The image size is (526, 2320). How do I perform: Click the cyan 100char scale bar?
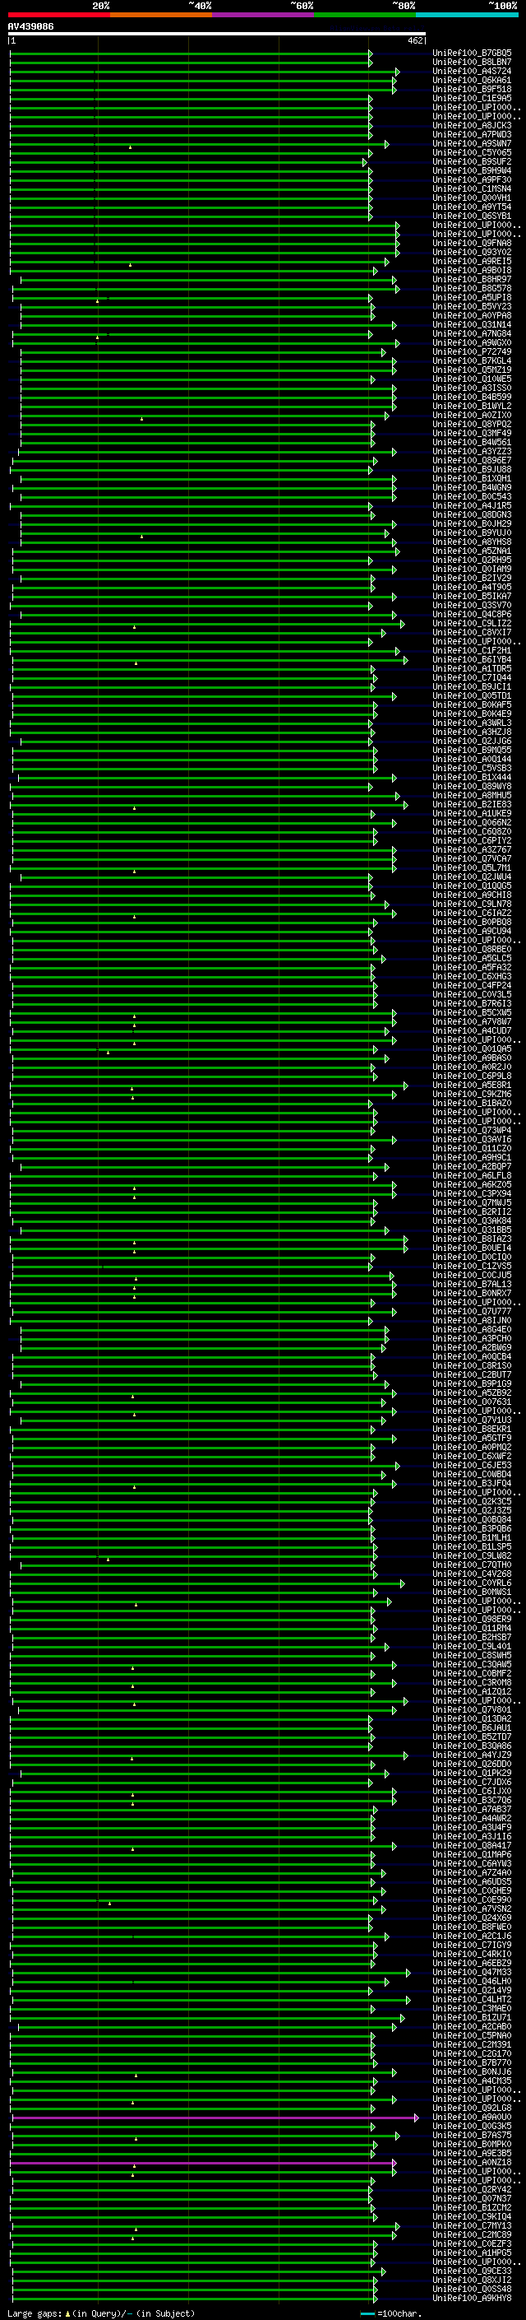(x=367, y=2313)
